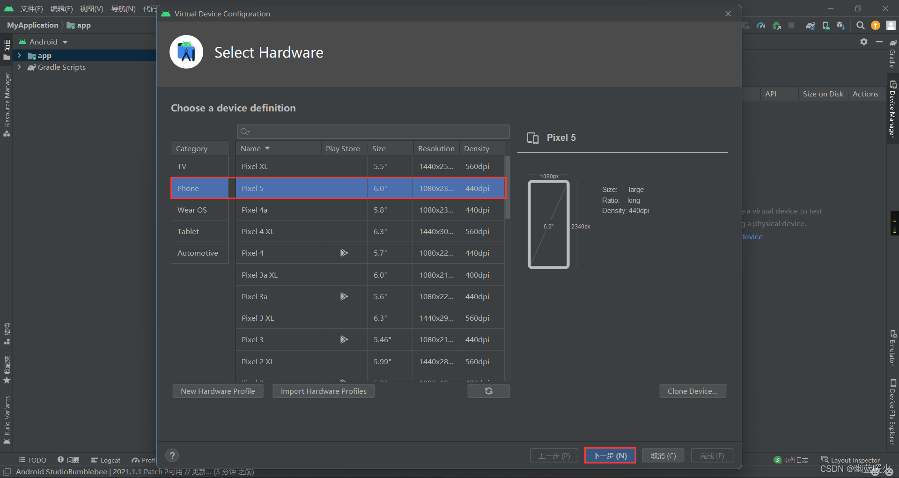Open the 视图(V) menu
Screen dimensions: 899x478
click(91, 9)
